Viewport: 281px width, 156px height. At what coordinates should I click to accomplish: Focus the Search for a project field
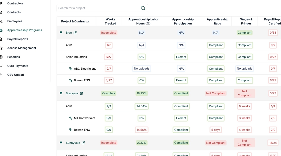point(98,8)
